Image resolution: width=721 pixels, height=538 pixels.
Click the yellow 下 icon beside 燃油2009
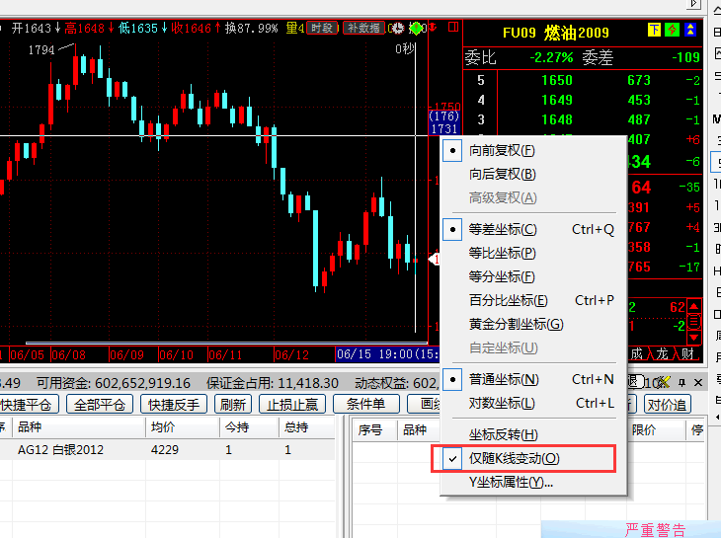(654, 30)
